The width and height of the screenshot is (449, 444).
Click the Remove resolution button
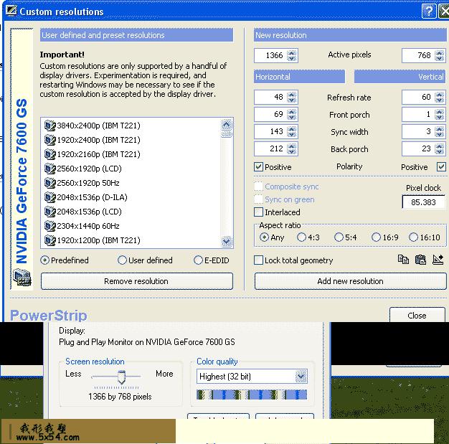pos(136,281)
